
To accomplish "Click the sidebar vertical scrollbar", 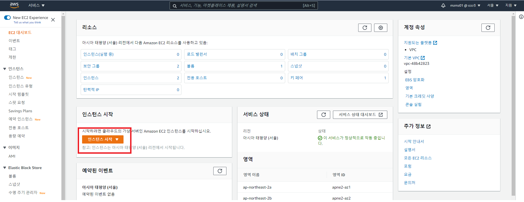I will 63,108.
